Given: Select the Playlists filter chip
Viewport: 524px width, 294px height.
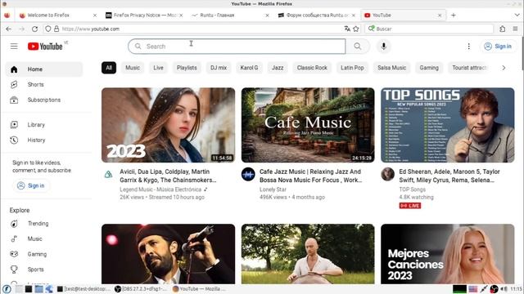Looking at the screenshot, I should click(187, 68).
